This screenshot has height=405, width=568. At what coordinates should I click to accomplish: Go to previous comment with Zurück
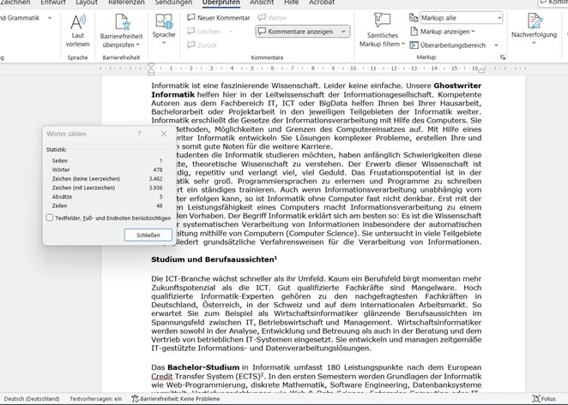[202, 45]
